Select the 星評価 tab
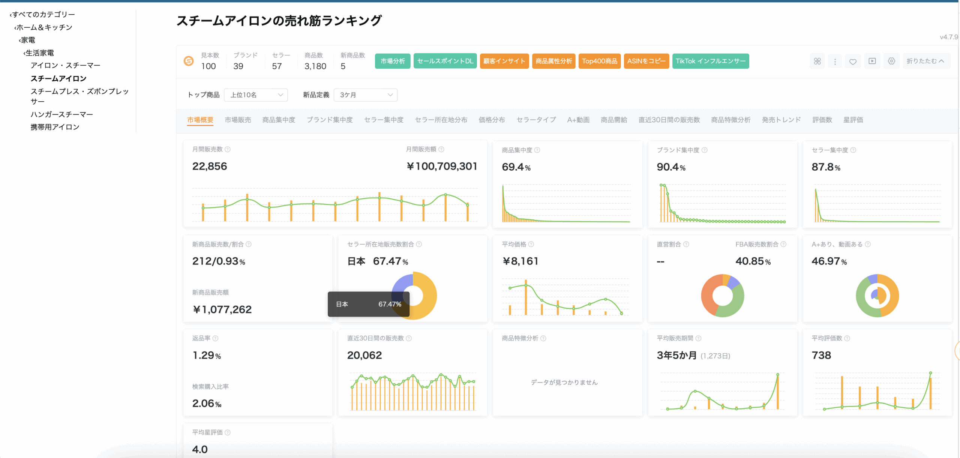This screenshot has height=458, width=960. pos(853,120)
